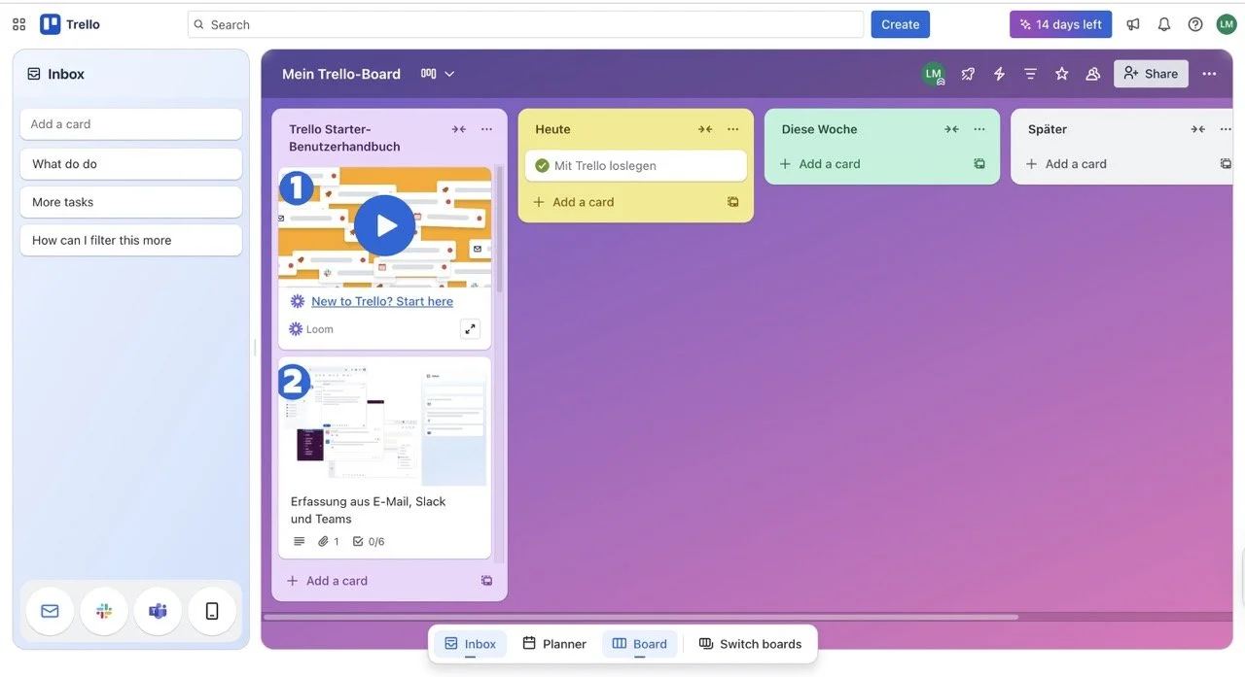Open the board view switcher dropdown
1245x677 pixels.
438,74
